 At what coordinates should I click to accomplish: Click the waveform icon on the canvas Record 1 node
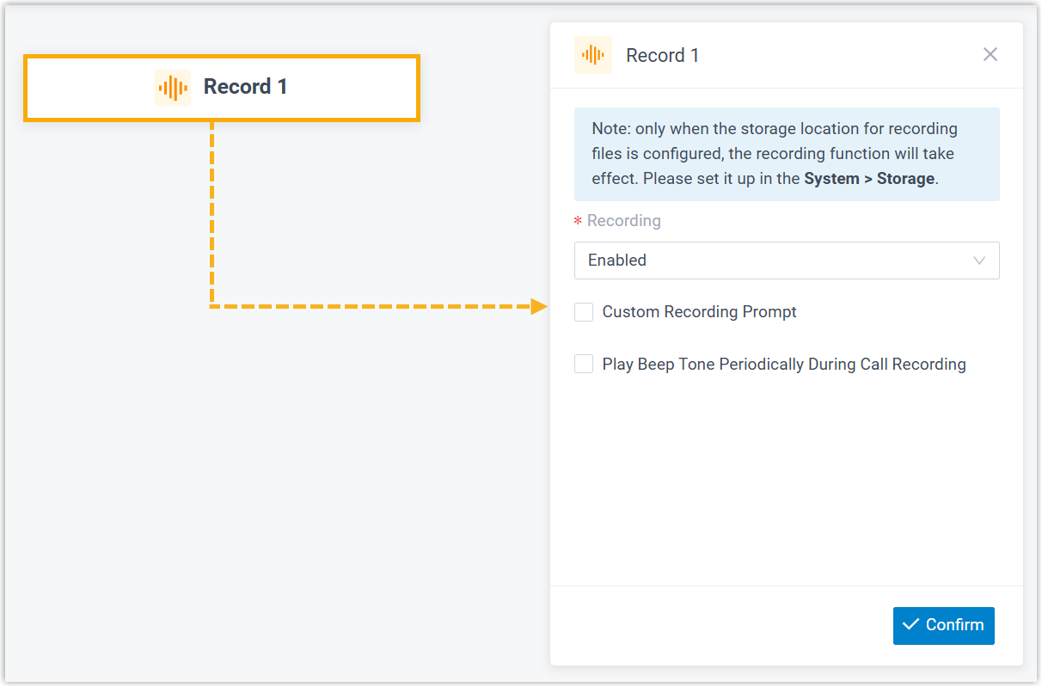click(x=173, y=88)
